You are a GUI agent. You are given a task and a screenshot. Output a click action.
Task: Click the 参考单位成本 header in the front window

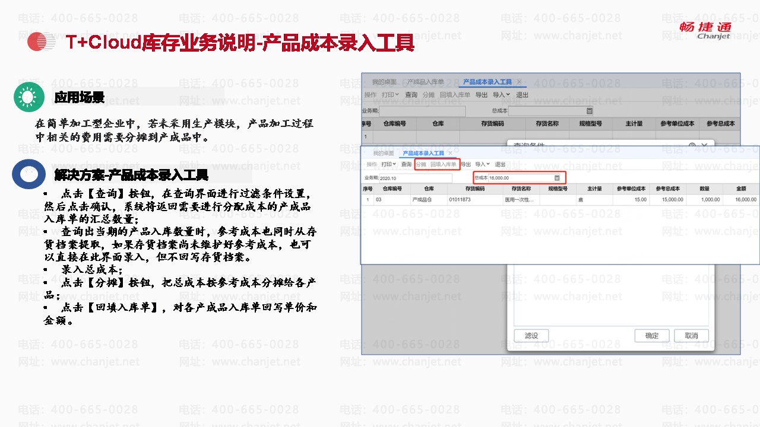click(x=631, y=189)
